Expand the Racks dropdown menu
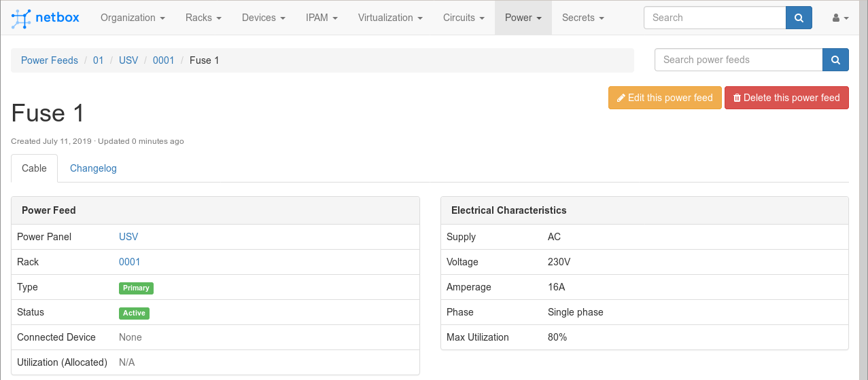This screenshot has height=380, width=868. click(x=203, y=18)
